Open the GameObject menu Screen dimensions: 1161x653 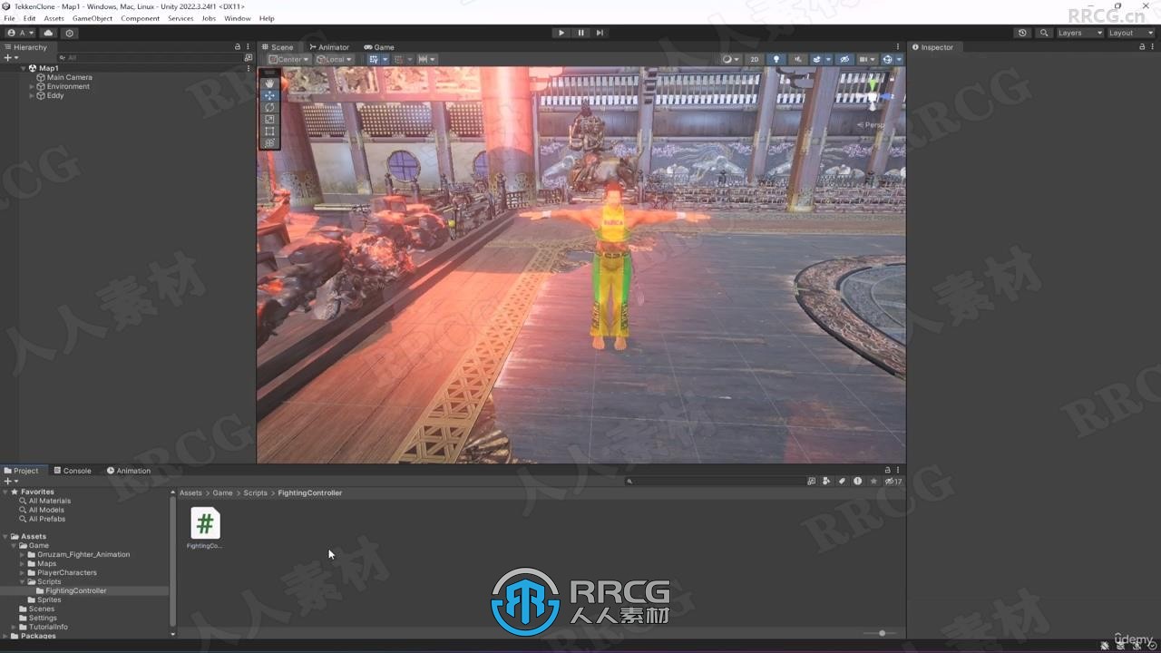click(93, 18)
